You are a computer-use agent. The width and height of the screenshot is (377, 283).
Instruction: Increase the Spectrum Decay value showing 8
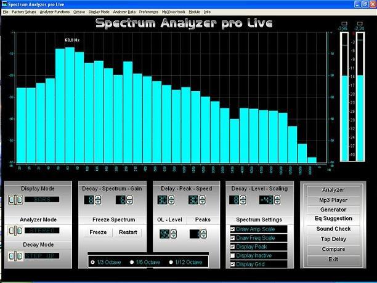pos(98,198)
